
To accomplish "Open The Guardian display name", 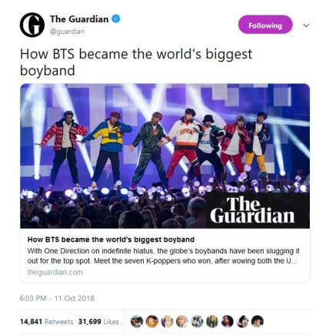I will pos(79,19).
